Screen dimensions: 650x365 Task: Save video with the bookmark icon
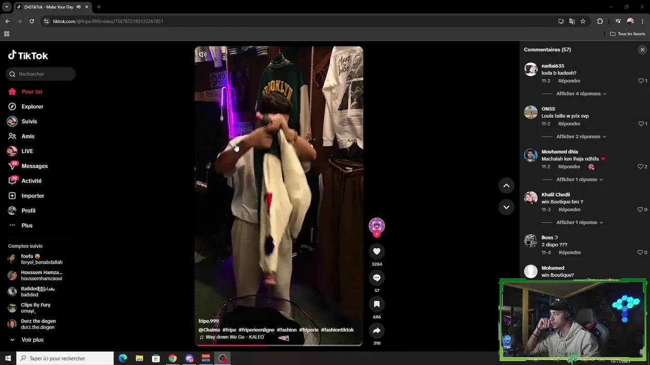tap(377, 304)
